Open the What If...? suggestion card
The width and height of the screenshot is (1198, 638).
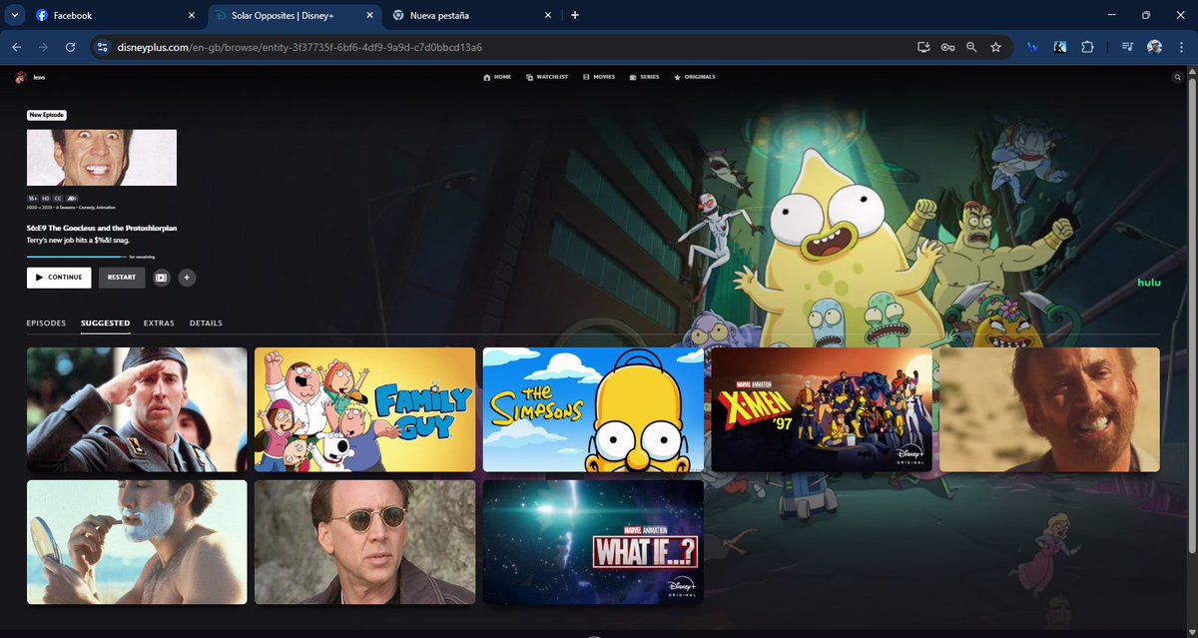coord(593,542)
